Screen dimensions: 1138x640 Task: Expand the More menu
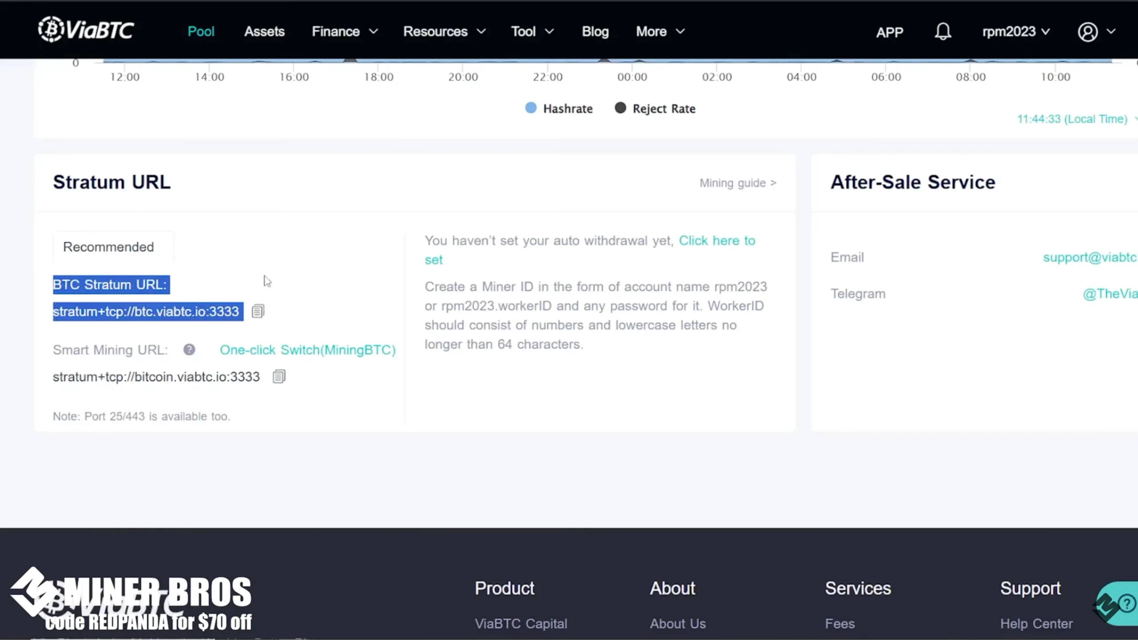660,32
